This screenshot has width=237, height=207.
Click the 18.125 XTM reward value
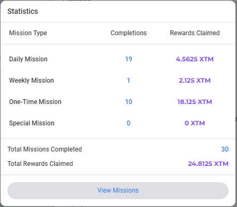coord(195,102)
